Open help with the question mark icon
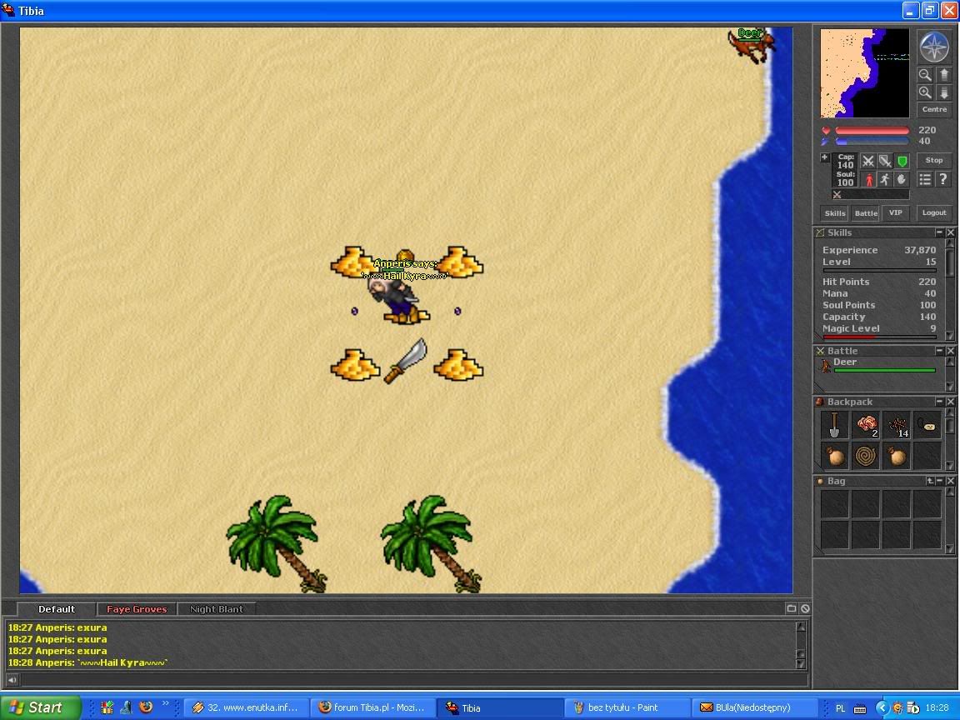 coord(943,179)
